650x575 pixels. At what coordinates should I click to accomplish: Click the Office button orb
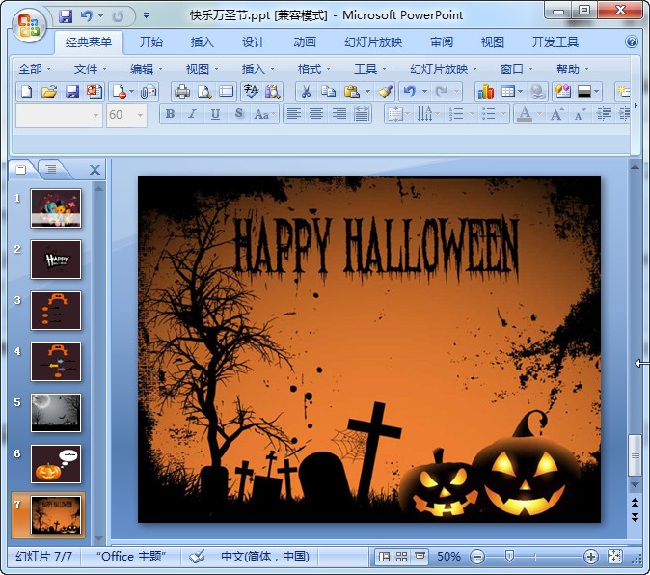29,26
